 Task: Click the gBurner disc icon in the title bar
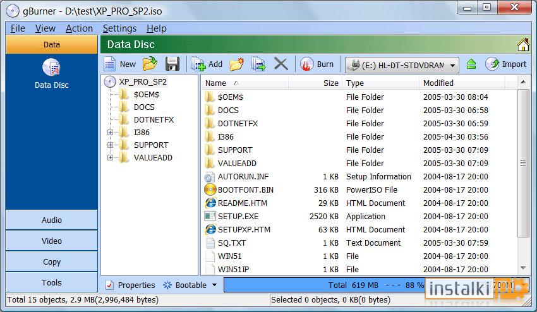13,11
